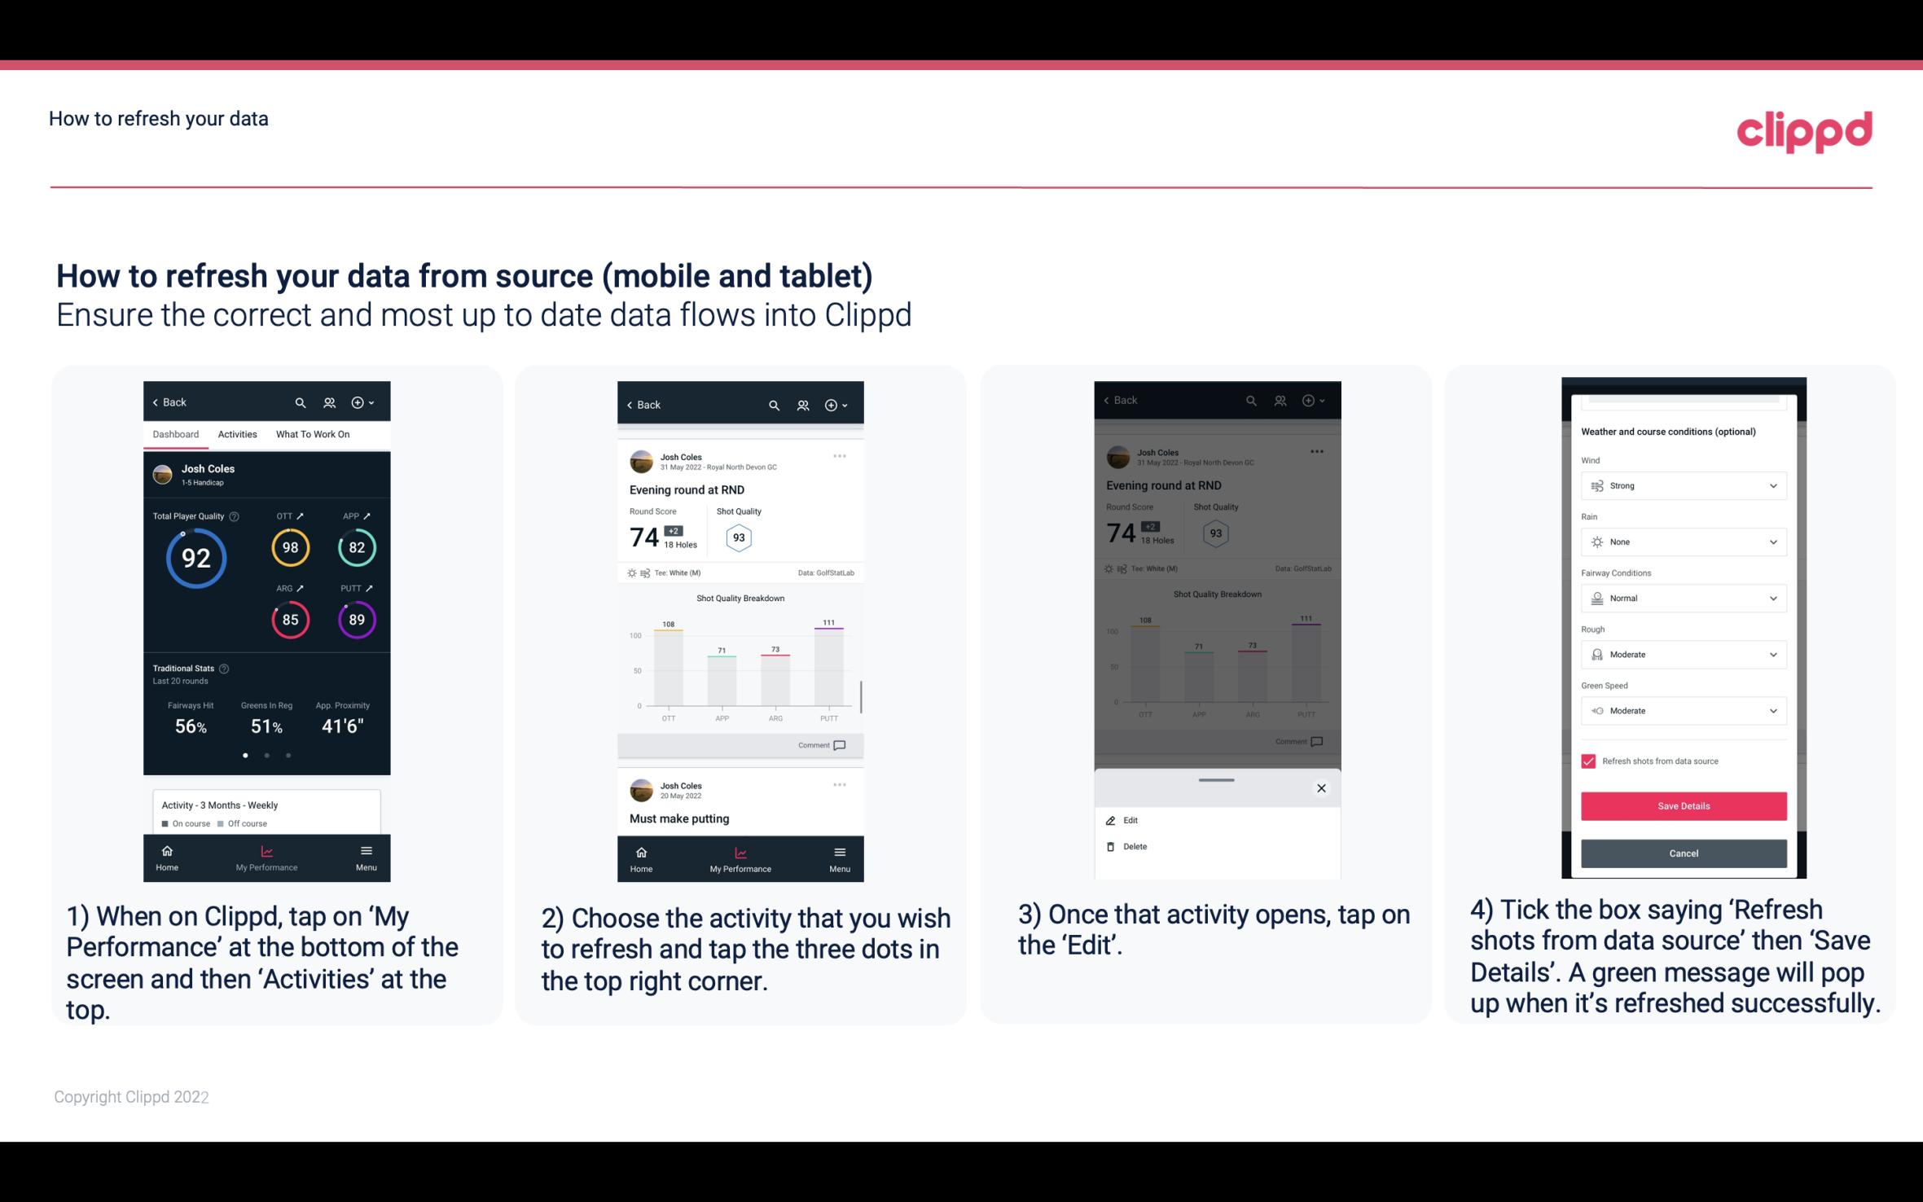Select the What To Work On tab
Image resolution: width=1923 pixels, height=1202 pixels.
310,433
